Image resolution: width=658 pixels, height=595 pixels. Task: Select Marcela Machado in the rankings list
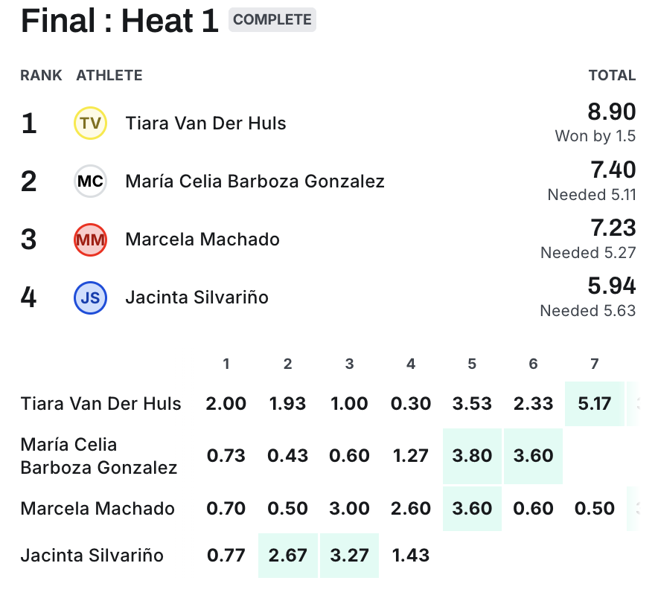click(x=202, y=239)
